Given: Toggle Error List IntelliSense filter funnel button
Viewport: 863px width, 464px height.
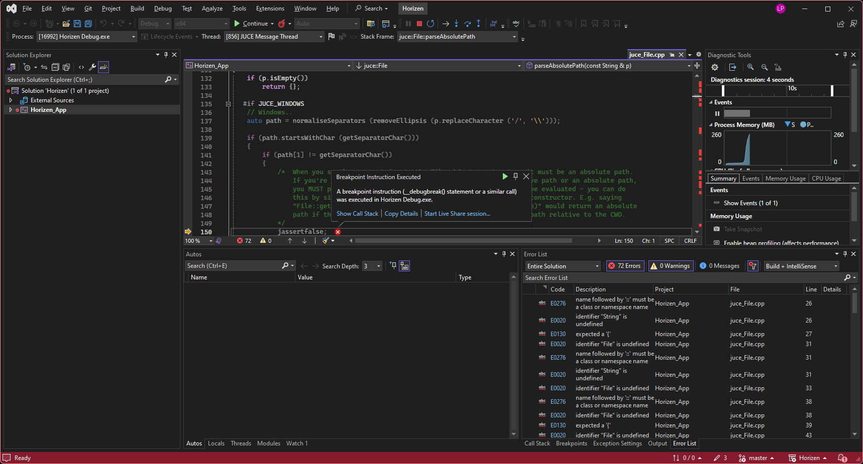Looking at the screenshot, I should point(752,266).
